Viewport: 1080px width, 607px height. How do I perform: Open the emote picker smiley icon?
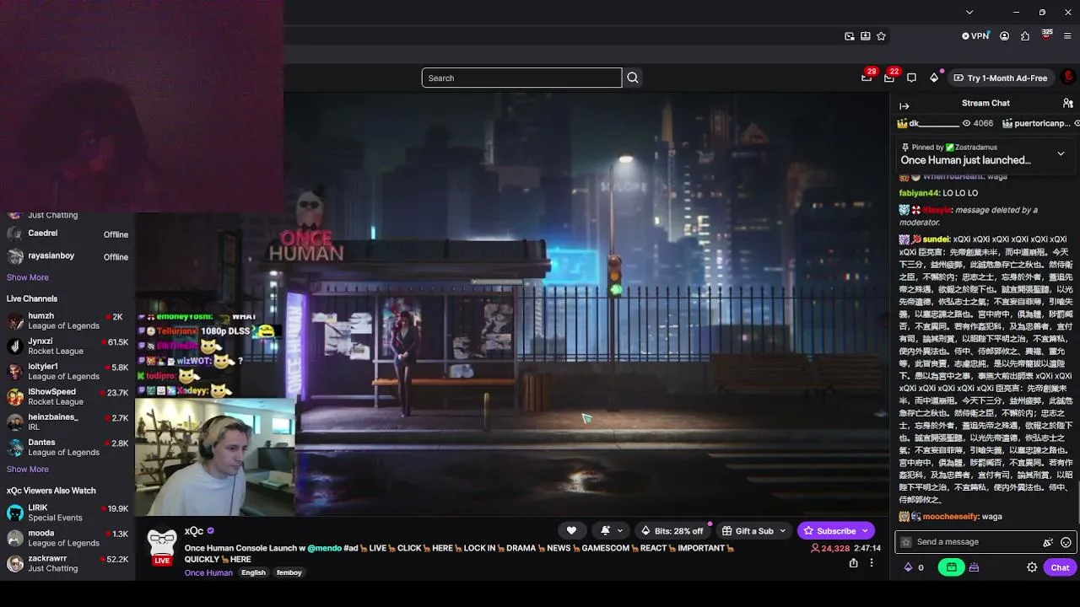[1066, 542]
